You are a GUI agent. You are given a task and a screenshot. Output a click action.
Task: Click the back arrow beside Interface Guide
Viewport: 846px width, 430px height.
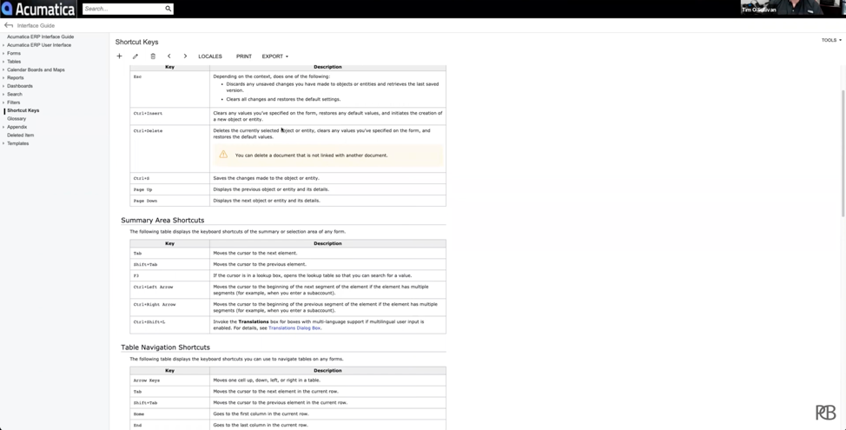coord(9,25)
